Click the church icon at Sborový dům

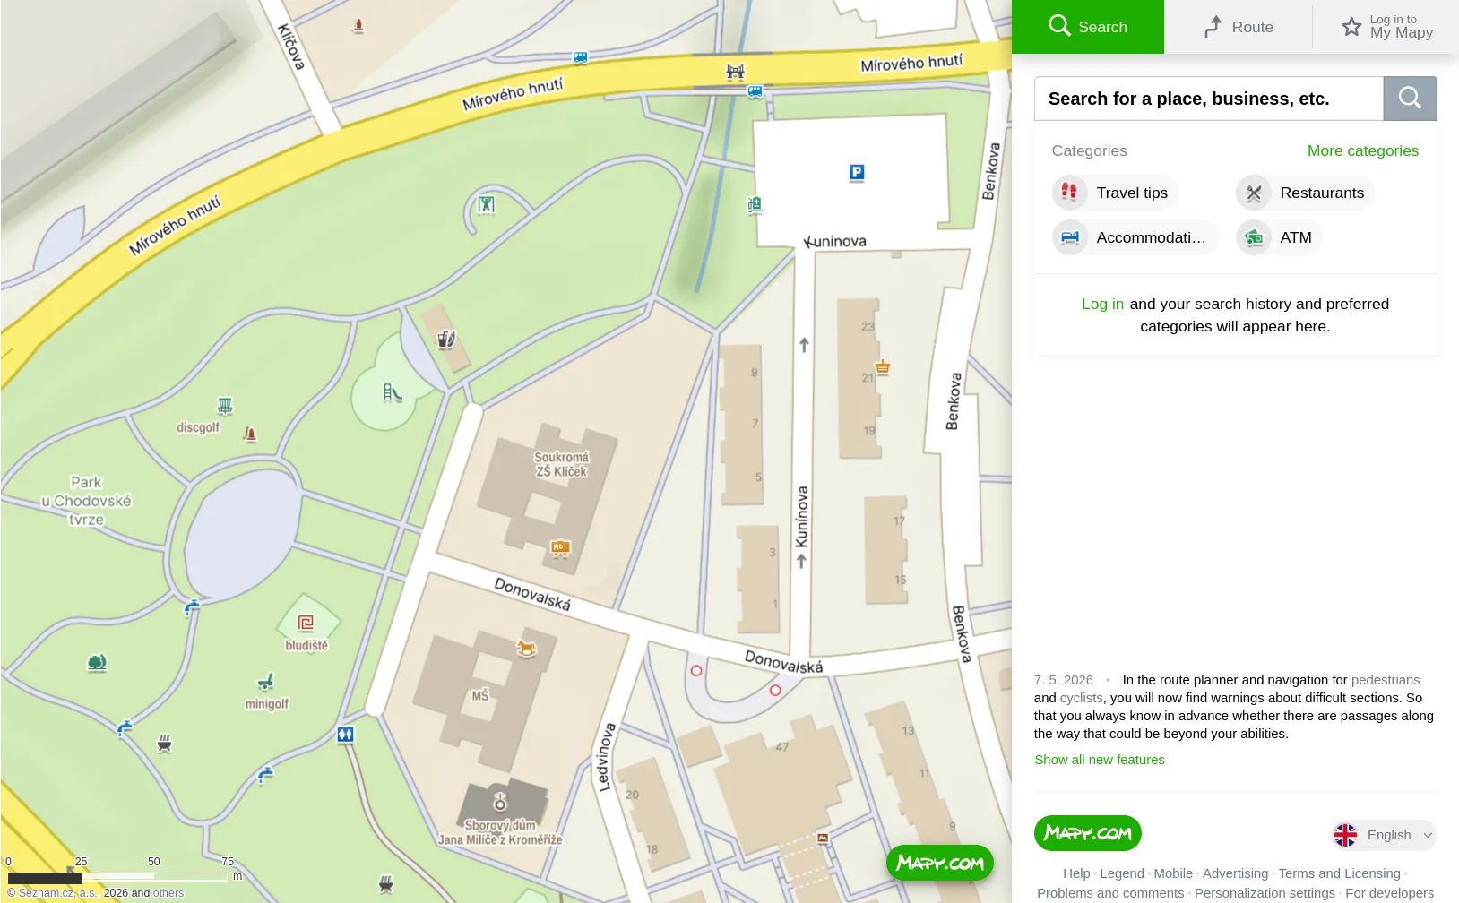click(500, 801)
